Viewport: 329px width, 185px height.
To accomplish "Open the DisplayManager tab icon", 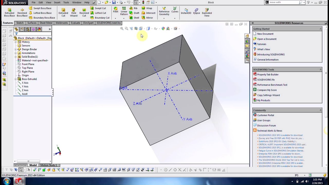I will [x=39, y=29].
